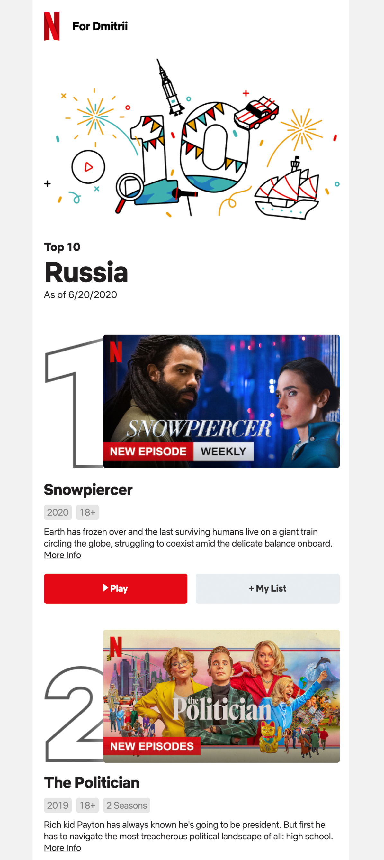Click the NEW EPISODES badge on Politician
The width and height of the screenshot is (384, 860).
click(152, 746)
